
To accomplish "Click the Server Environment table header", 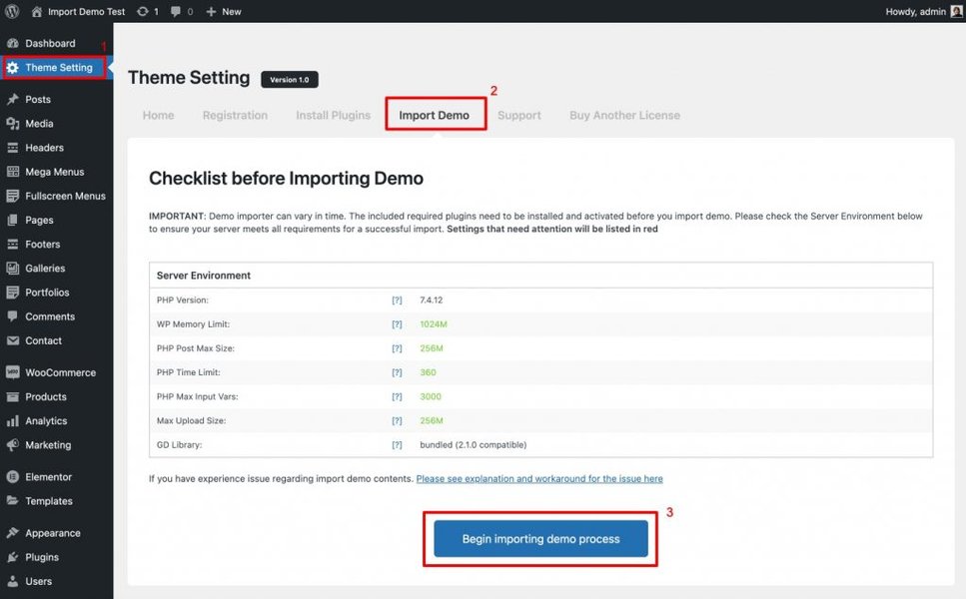I will coord(540,276).
